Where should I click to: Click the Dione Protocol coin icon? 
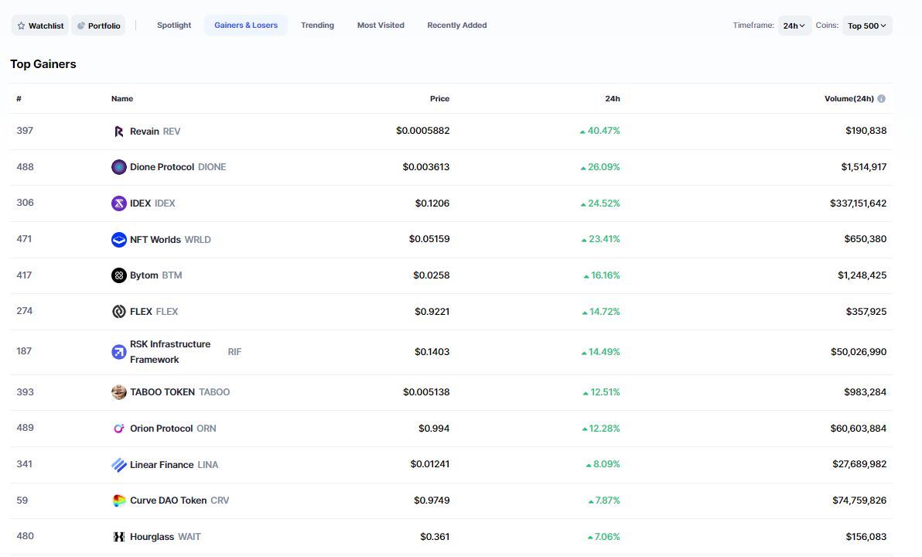(118, 167)
